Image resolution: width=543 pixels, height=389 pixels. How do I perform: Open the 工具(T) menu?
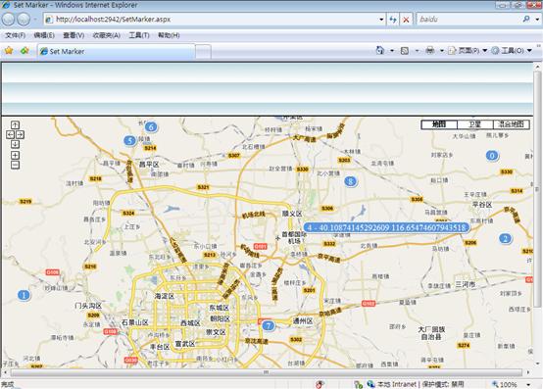139,35
